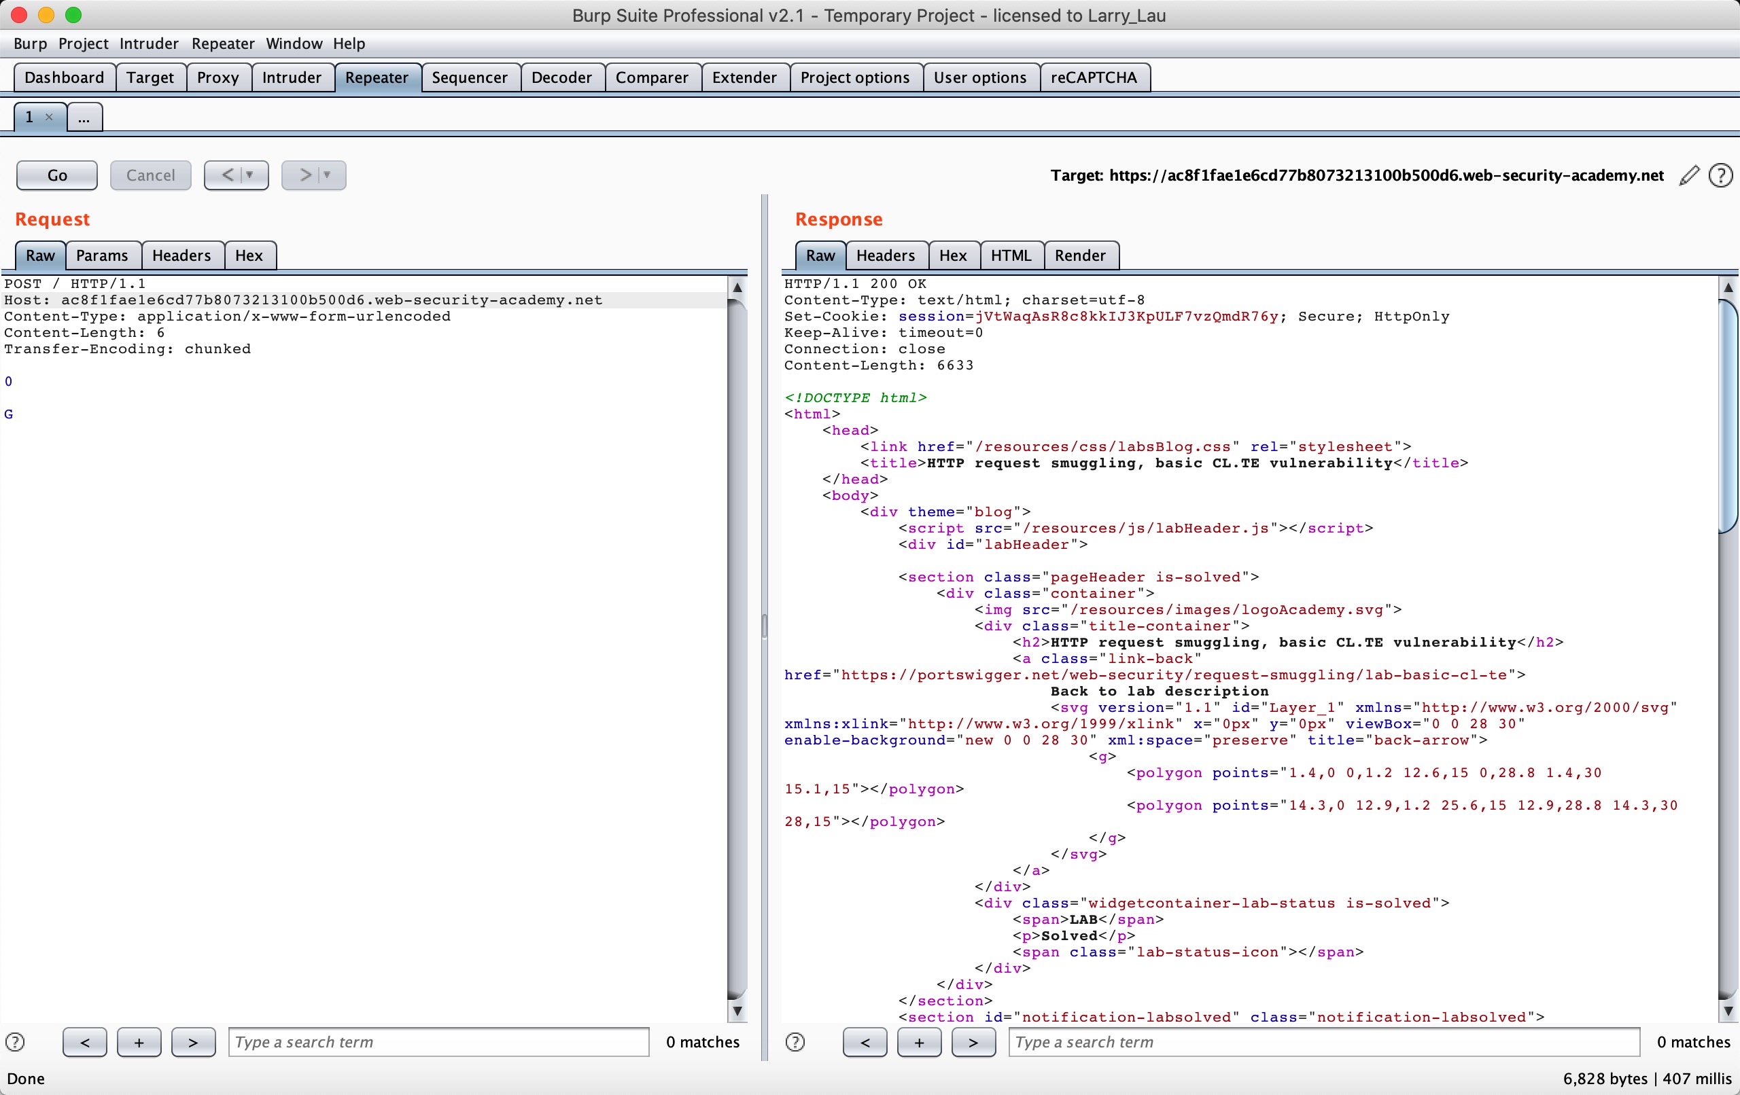Open the Help menu
This screenshot has width=1740, height=1095.
(349, 43)
